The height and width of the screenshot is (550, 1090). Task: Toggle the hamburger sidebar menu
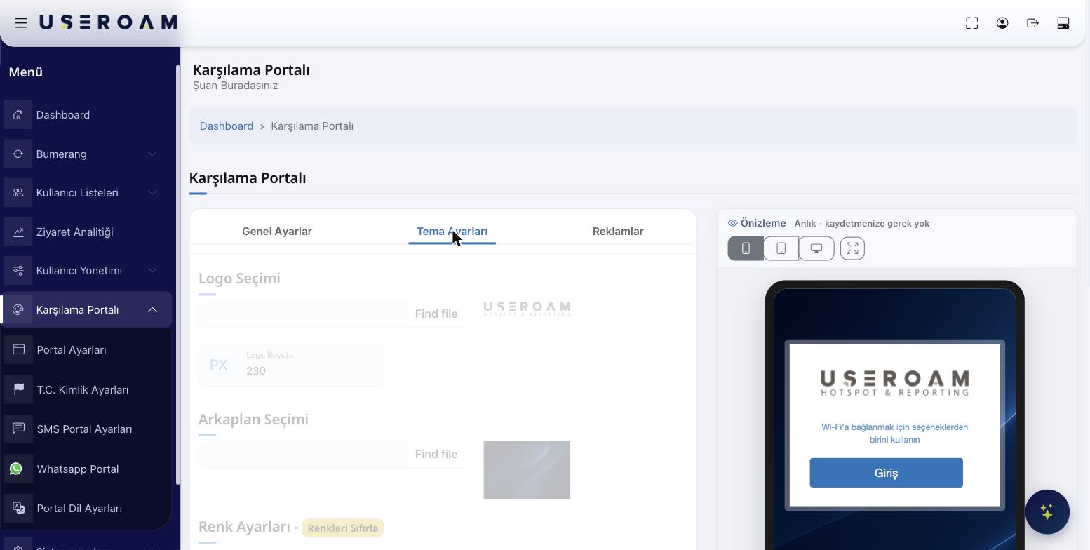pos(21,23)
